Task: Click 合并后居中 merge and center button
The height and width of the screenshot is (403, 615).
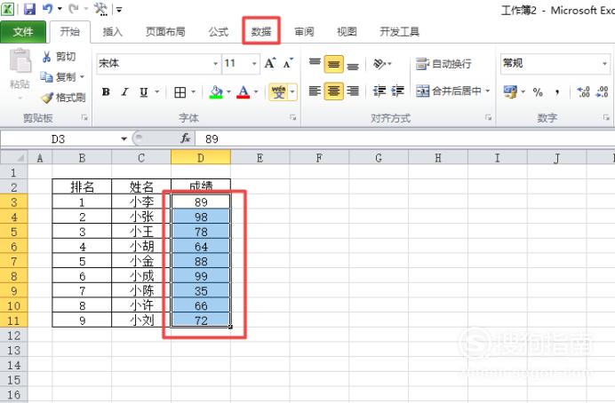Action: pyautogui.click(x=449, y=91)
